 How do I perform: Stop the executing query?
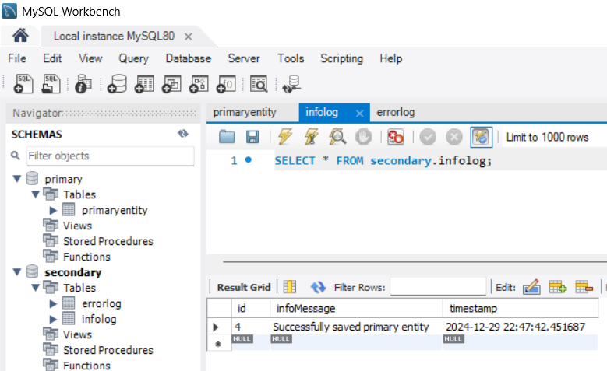(x=364, y=137)
